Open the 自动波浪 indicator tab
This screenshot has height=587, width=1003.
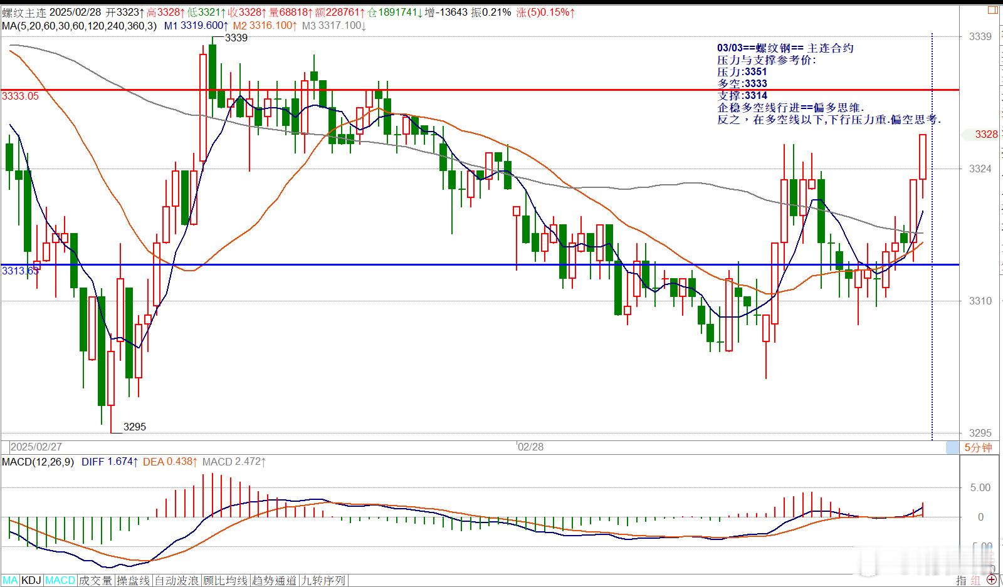tap(177, 581)
